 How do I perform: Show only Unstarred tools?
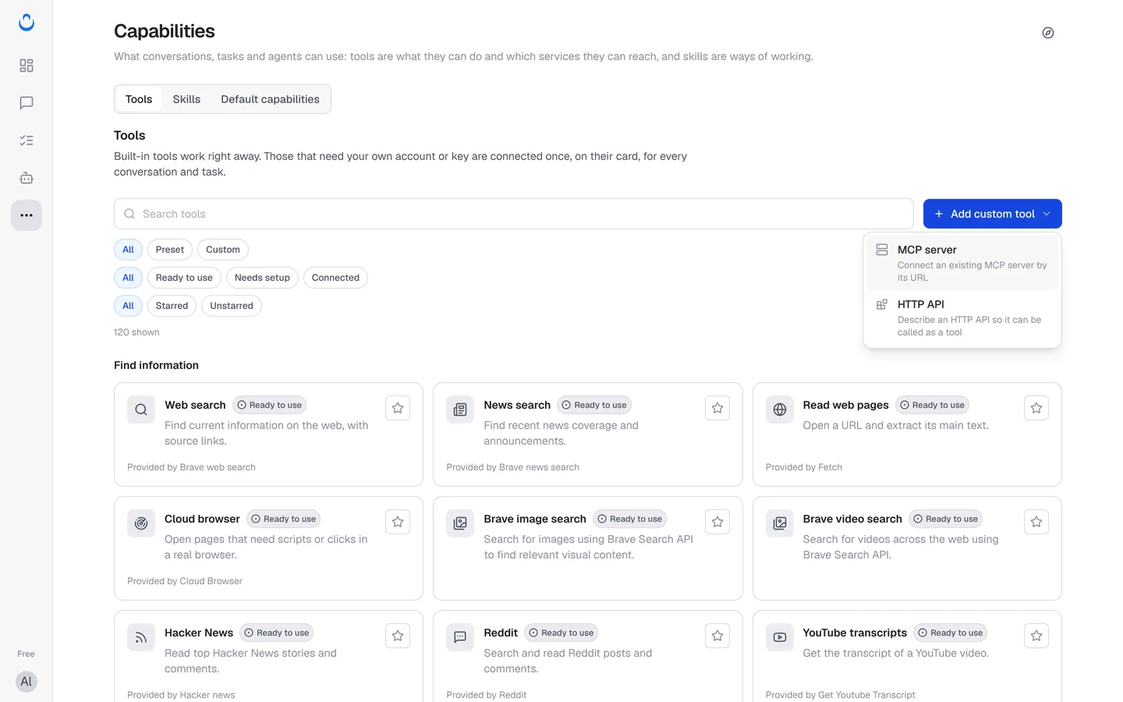(232, 306)
